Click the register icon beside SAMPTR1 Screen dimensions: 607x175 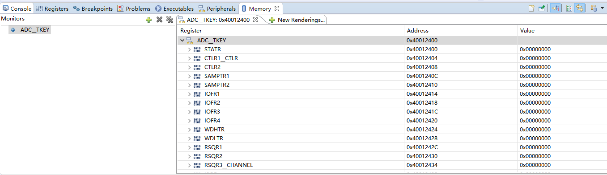click(x=197, y=76)
